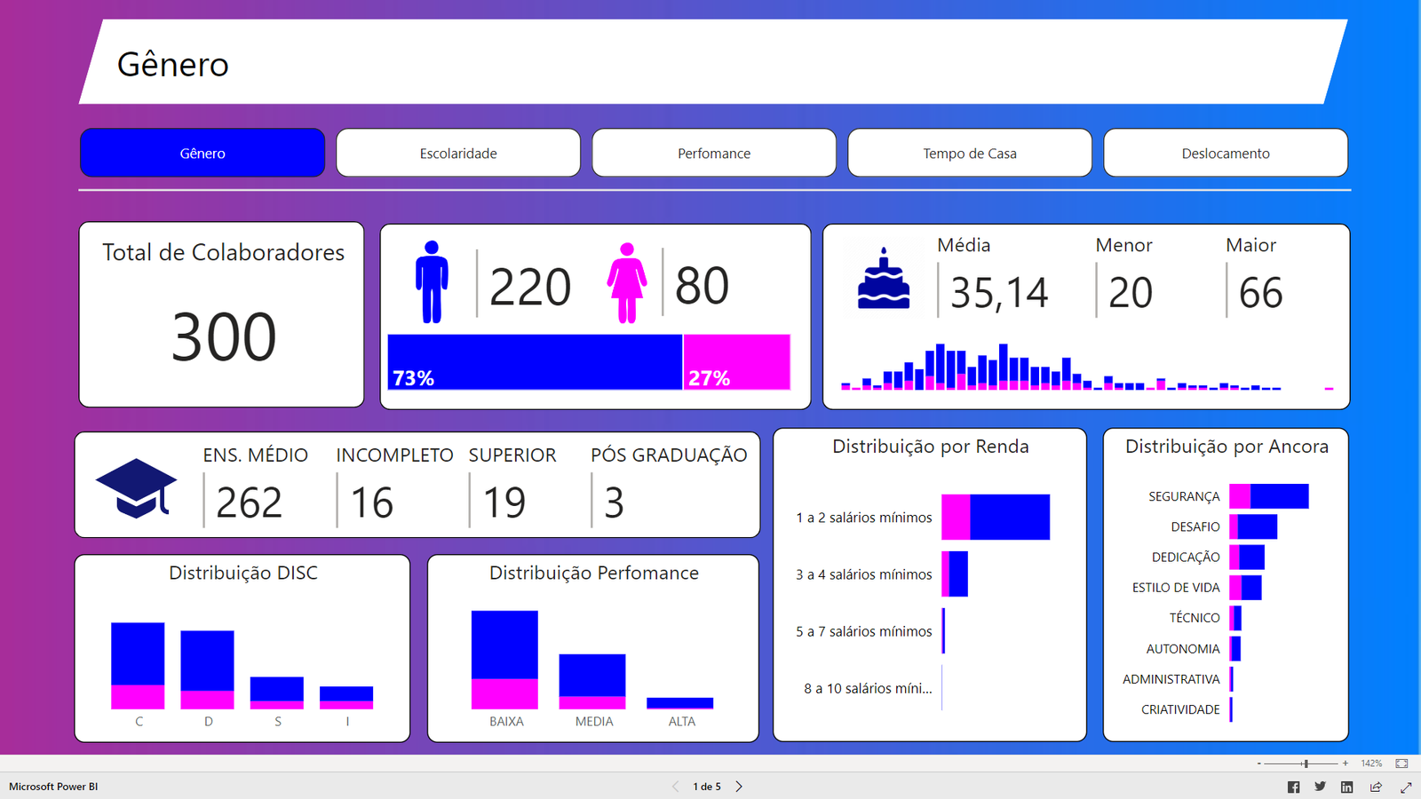The width and height of the screenshot is (1421, 799).
Task: Click the female figure icon
Action: [x=627, y=280]
